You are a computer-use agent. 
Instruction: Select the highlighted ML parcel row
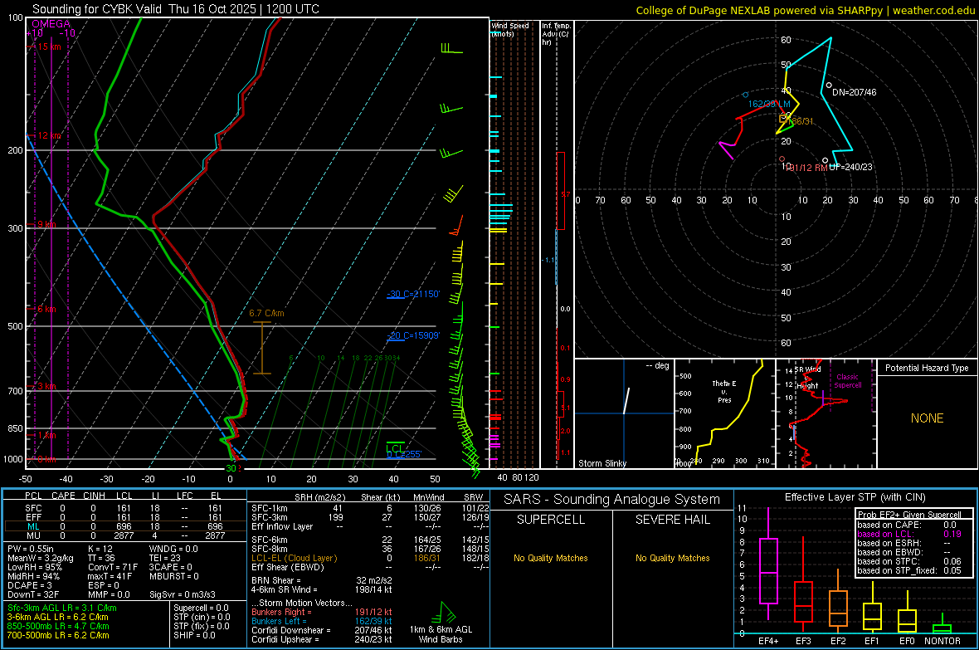click(x=124, y=526)
